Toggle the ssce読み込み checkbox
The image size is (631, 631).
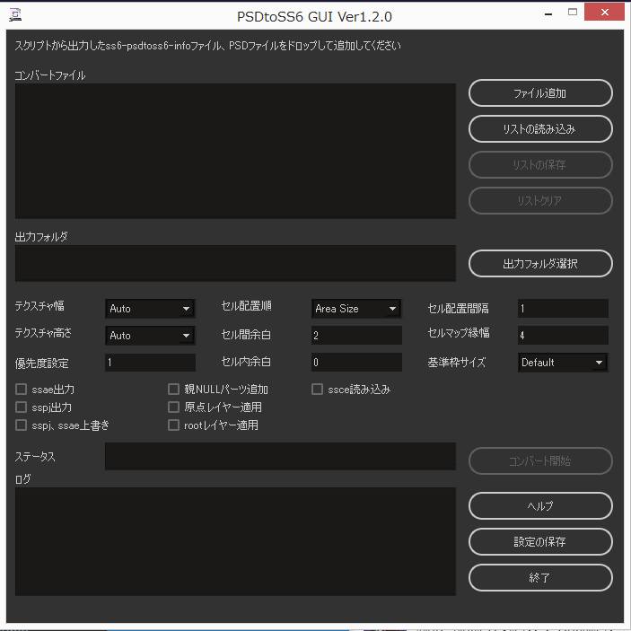(317, 390)
